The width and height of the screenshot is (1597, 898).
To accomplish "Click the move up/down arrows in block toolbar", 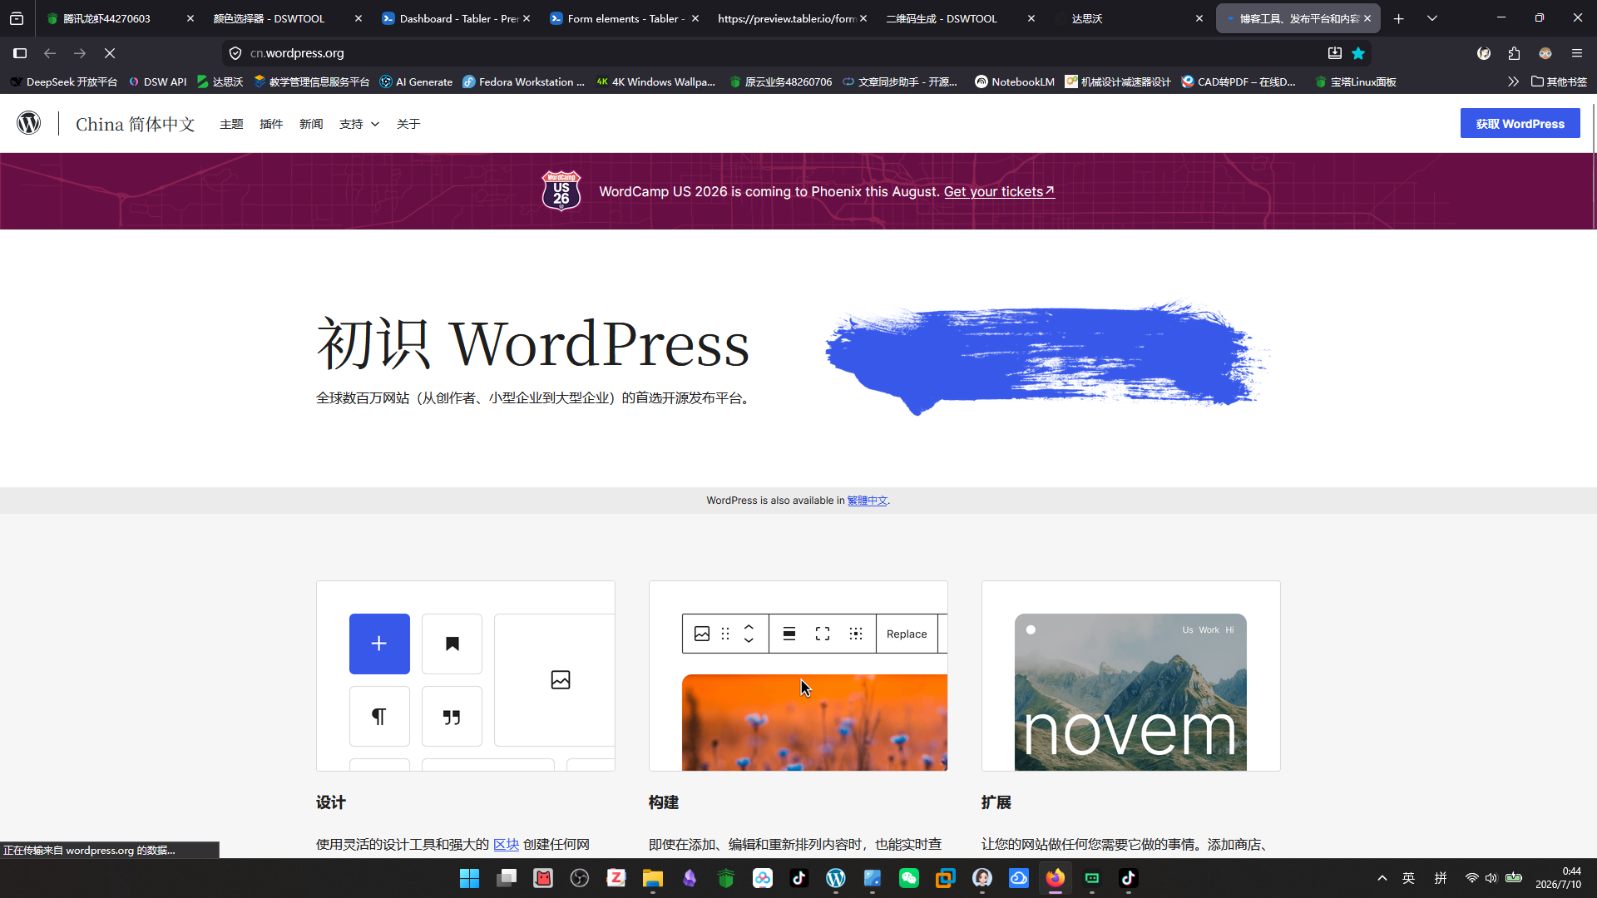I will 749,634.
